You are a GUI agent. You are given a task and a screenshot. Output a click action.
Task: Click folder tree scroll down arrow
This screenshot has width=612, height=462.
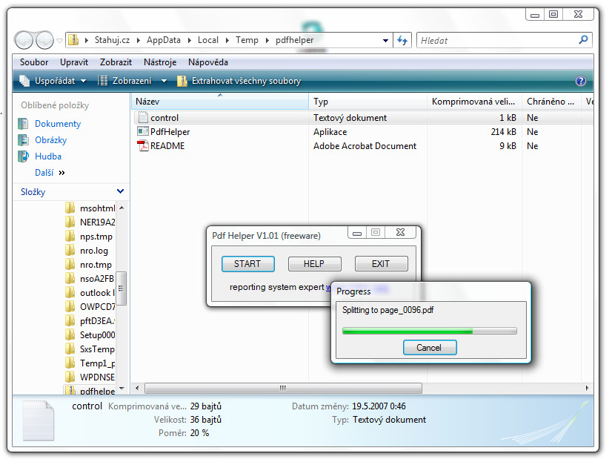pyautogui.click(x=122, y=388)
